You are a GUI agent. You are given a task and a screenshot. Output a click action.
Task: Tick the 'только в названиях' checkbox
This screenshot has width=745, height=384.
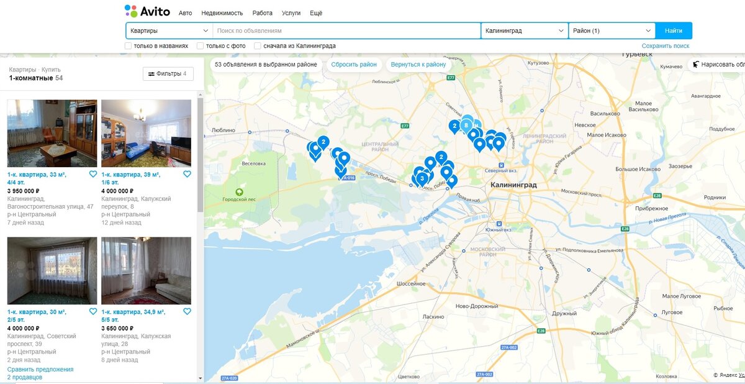[128, 46]
